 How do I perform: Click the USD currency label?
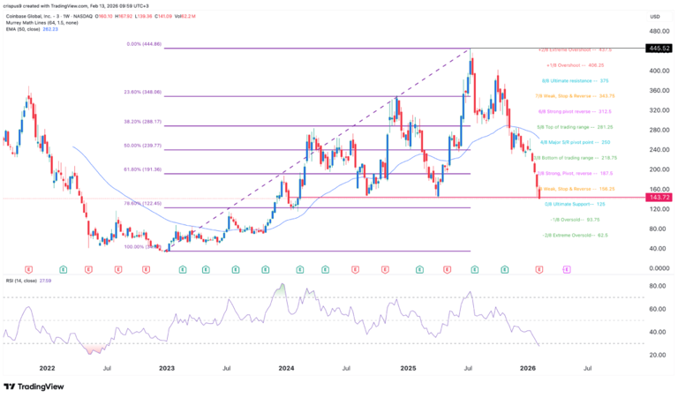[x=655, y=17]
